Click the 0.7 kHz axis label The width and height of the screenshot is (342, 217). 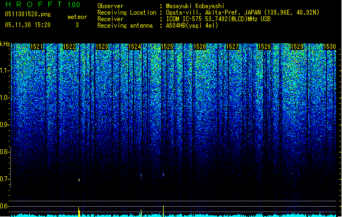pos(4,179)
